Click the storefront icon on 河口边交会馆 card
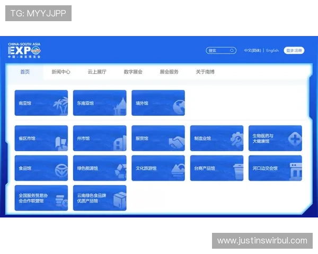 click(x=296, y=172)
